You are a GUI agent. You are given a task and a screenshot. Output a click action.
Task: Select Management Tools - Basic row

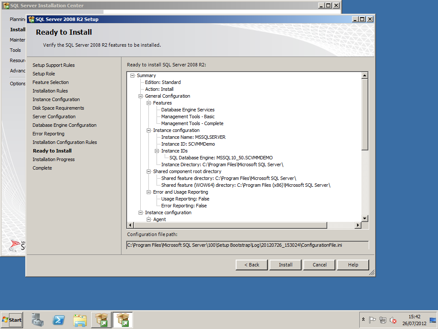[x=188, y=117]
